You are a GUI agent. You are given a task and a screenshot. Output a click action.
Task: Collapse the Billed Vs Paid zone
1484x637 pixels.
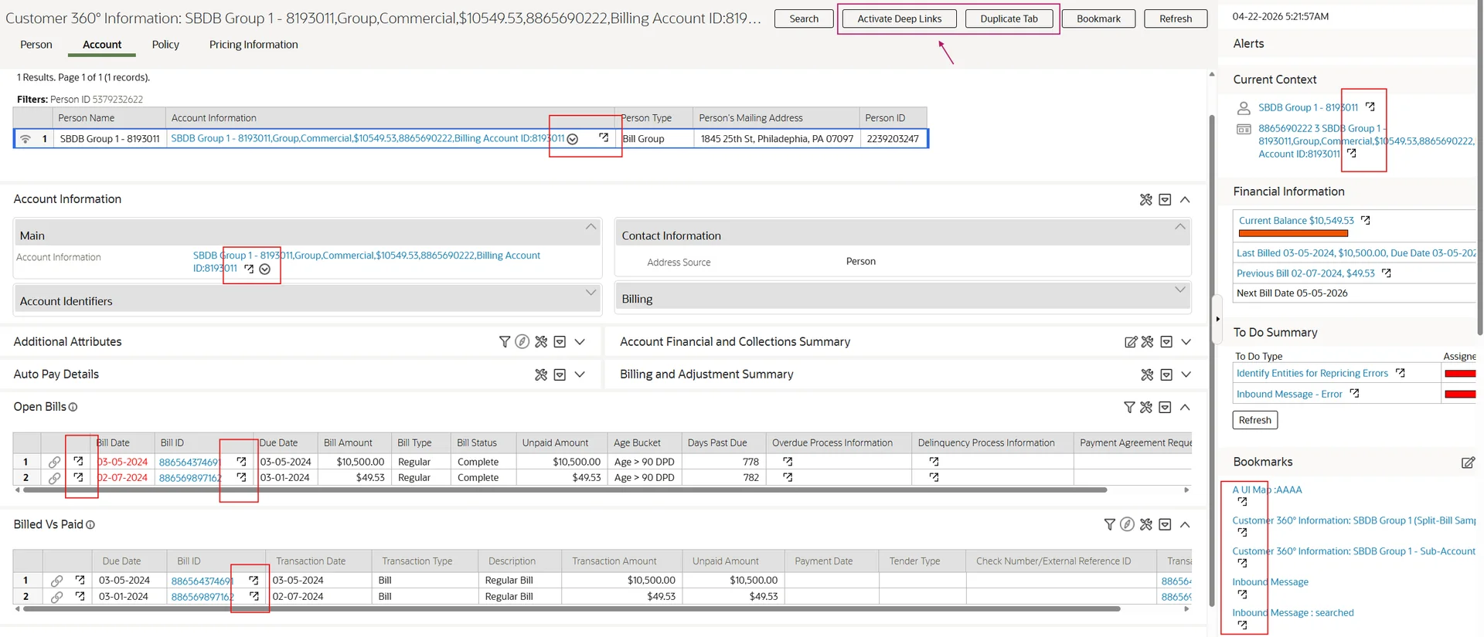tap(1185, 525)
